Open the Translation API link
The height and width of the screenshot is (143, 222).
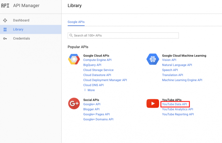pos(172,75)
